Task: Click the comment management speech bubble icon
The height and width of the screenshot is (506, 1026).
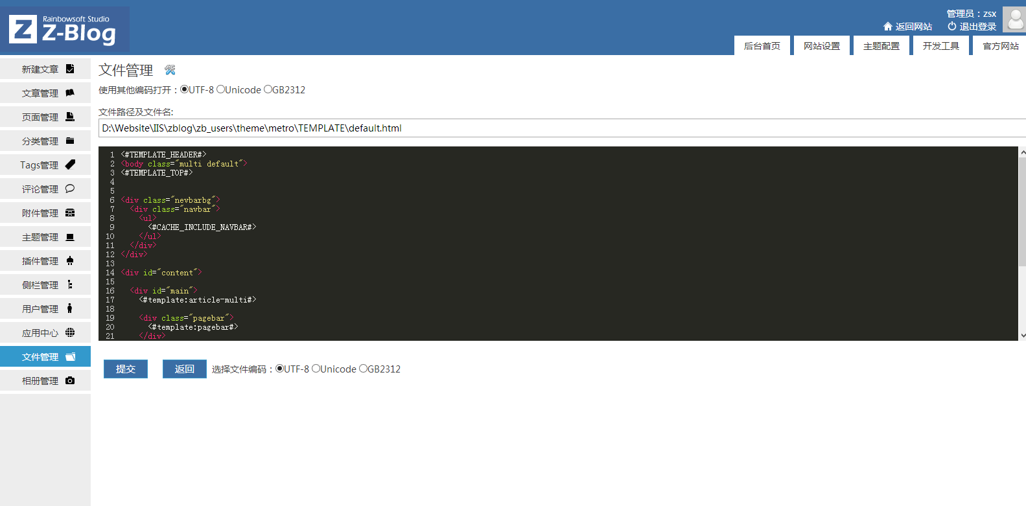Action: point(70,189)
